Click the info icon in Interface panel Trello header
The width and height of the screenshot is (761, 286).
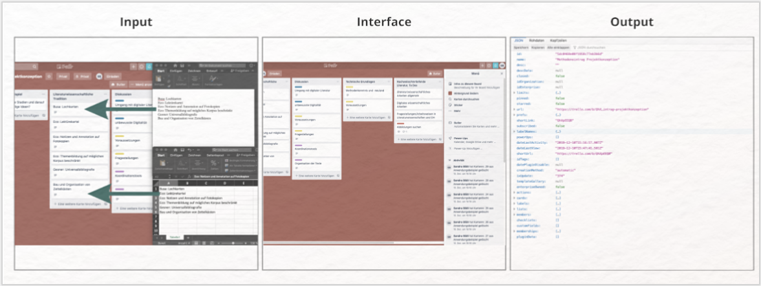[489, 65]
